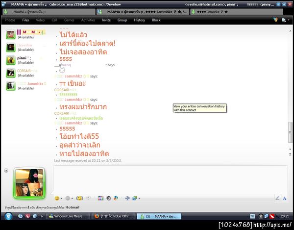Open the Hotmail link in status bar
The image size is (294, 230).
point(73,207)
